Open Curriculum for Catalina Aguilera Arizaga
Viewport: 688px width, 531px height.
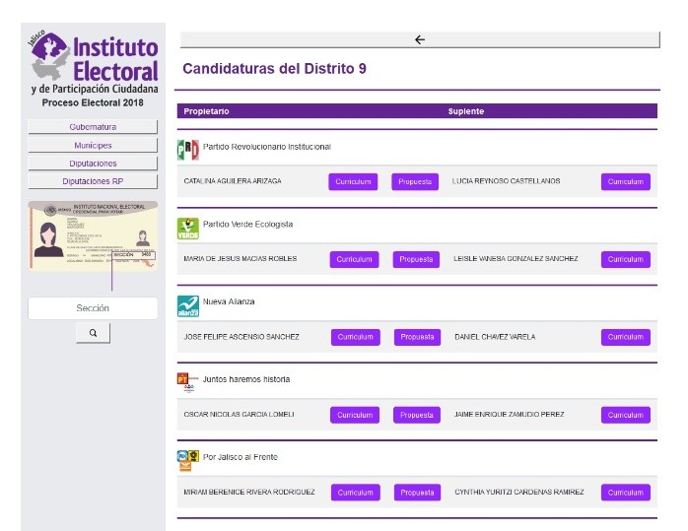(353, 182)
